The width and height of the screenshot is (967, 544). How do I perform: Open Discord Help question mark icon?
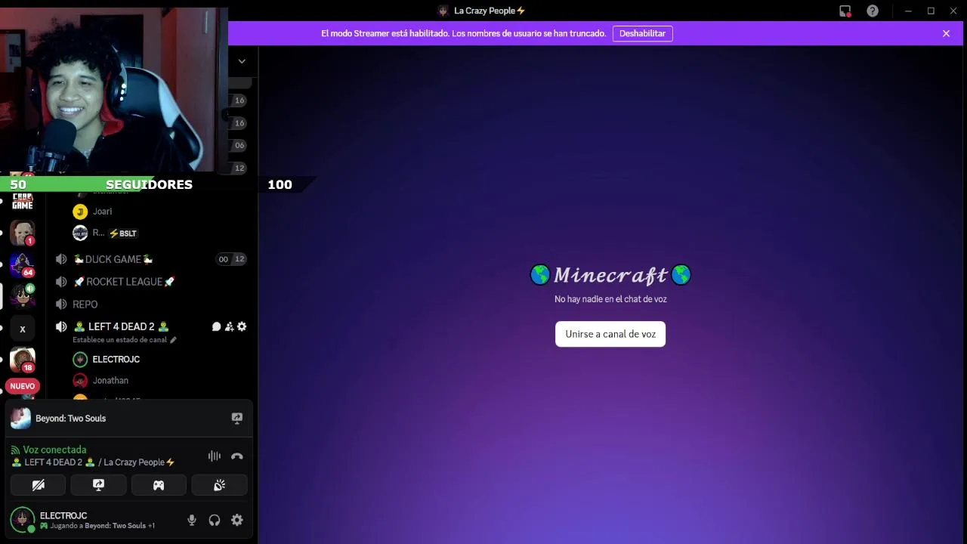(x=873, y=11)
